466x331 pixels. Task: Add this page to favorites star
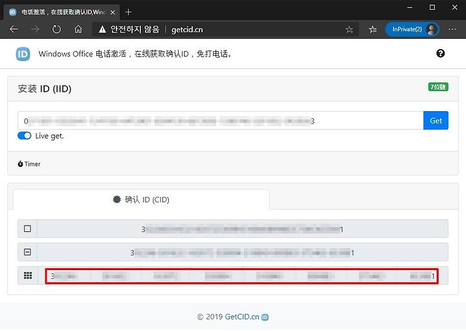349,29
